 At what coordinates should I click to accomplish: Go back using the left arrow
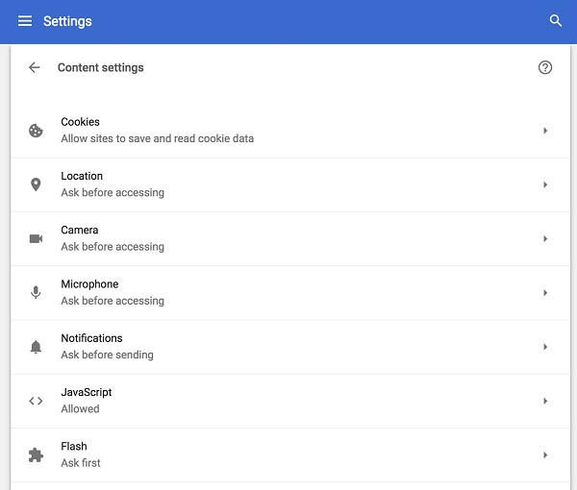(35, 67)
